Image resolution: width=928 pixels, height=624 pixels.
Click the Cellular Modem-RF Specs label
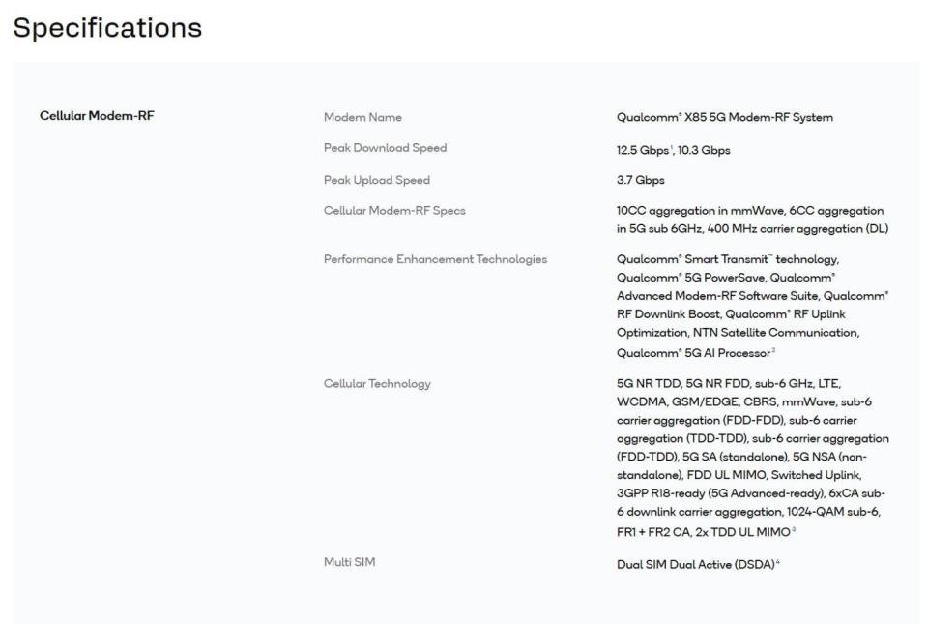point(394,211)
